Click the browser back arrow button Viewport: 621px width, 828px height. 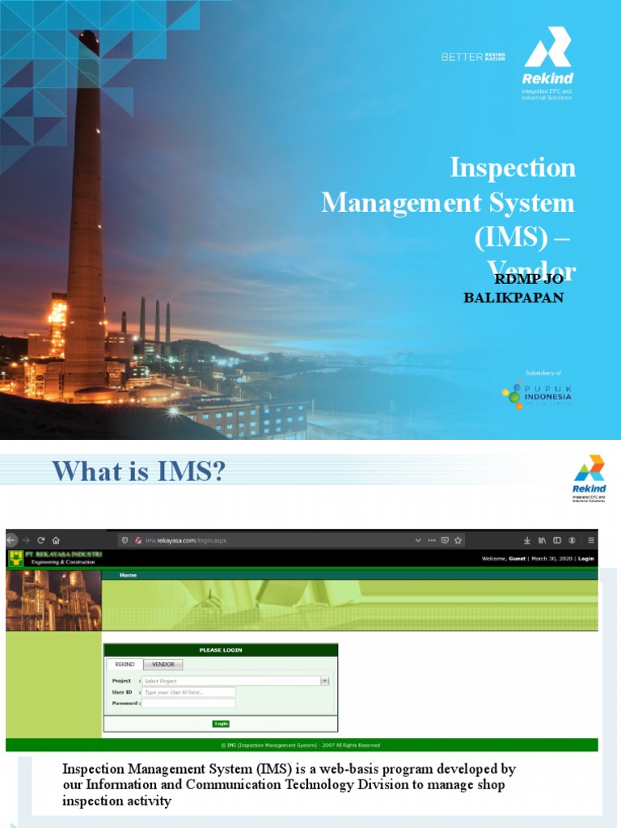tap(11, 540)
